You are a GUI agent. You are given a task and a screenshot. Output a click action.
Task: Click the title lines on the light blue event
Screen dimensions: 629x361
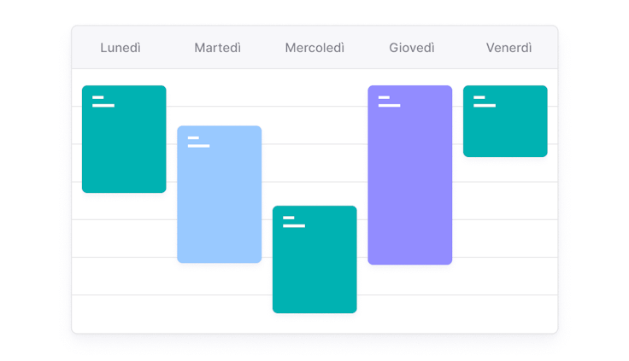tap(198, 142)
